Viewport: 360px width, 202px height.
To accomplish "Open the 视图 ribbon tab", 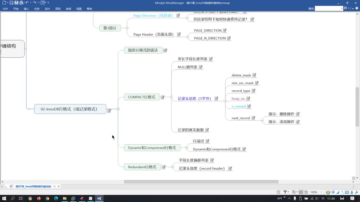I will pos(79,9).
